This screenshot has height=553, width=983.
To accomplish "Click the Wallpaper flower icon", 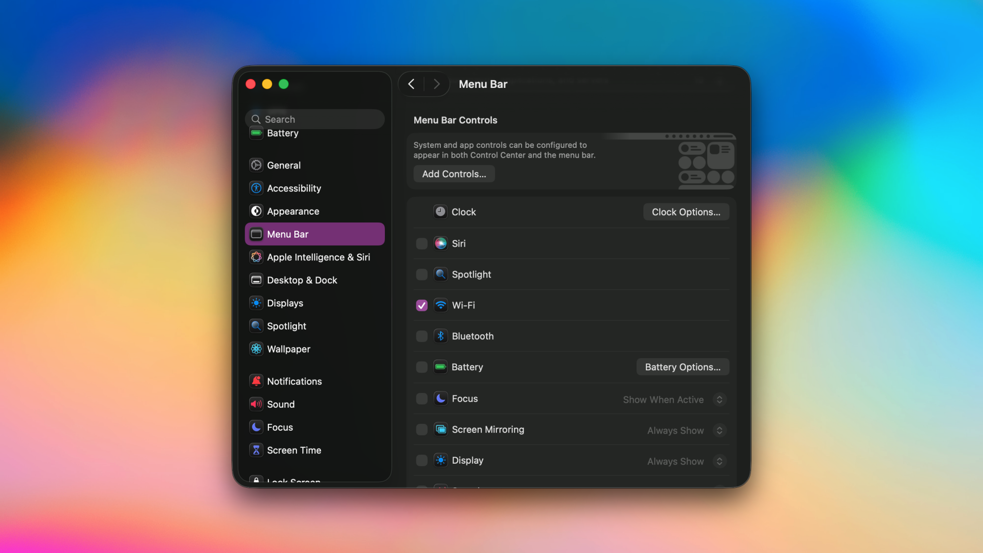I will pos(256,349).
